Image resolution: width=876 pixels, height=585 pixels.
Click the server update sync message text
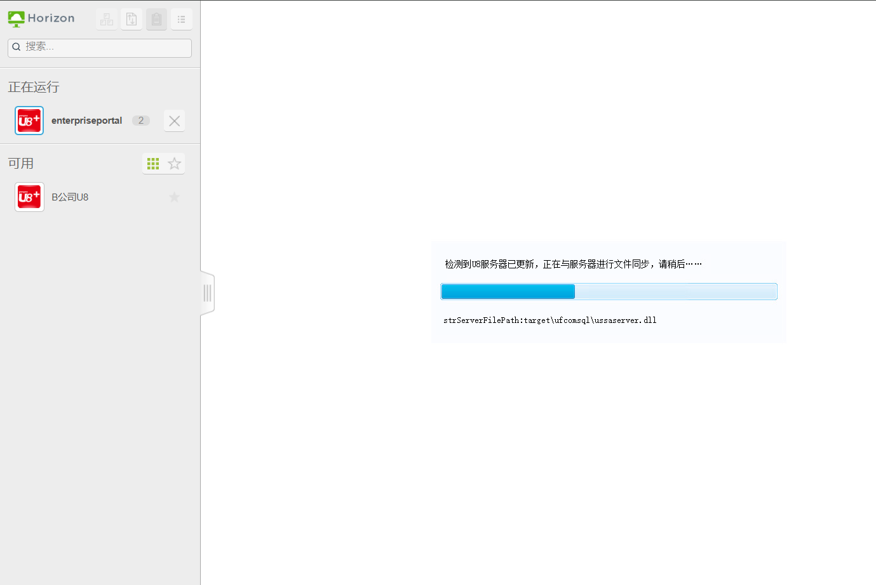573,264
